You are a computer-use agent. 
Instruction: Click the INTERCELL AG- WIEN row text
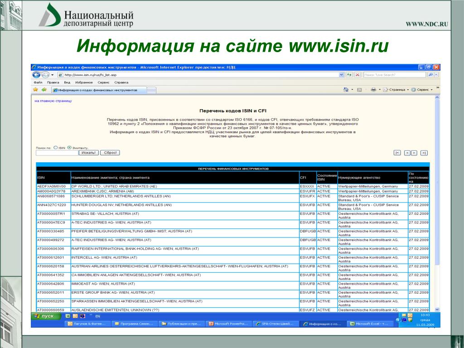click(x=104, y=257)
